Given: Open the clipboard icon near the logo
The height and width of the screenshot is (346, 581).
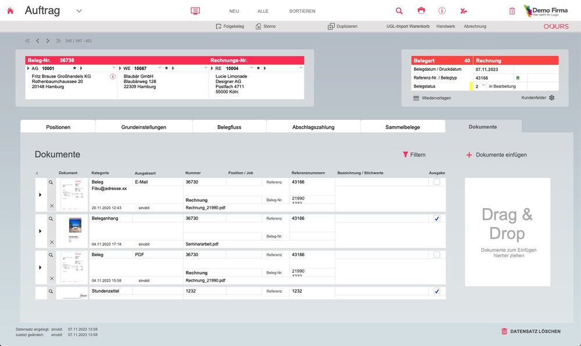Looking at the screenshot, I should tap(512, 11).
